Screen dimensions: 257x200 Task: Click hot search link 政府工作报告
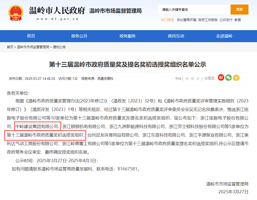(208, 20)
